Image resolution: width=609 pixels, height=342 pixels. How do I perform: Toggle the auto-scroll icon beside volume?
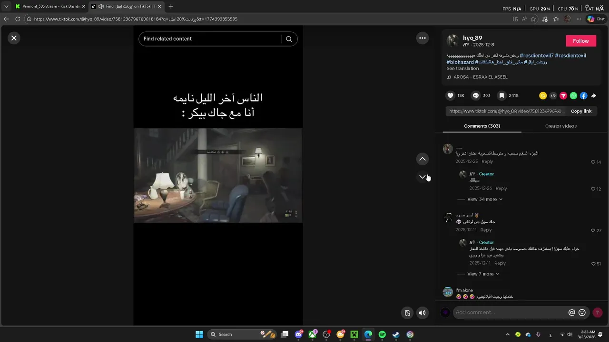click(407, 313)
